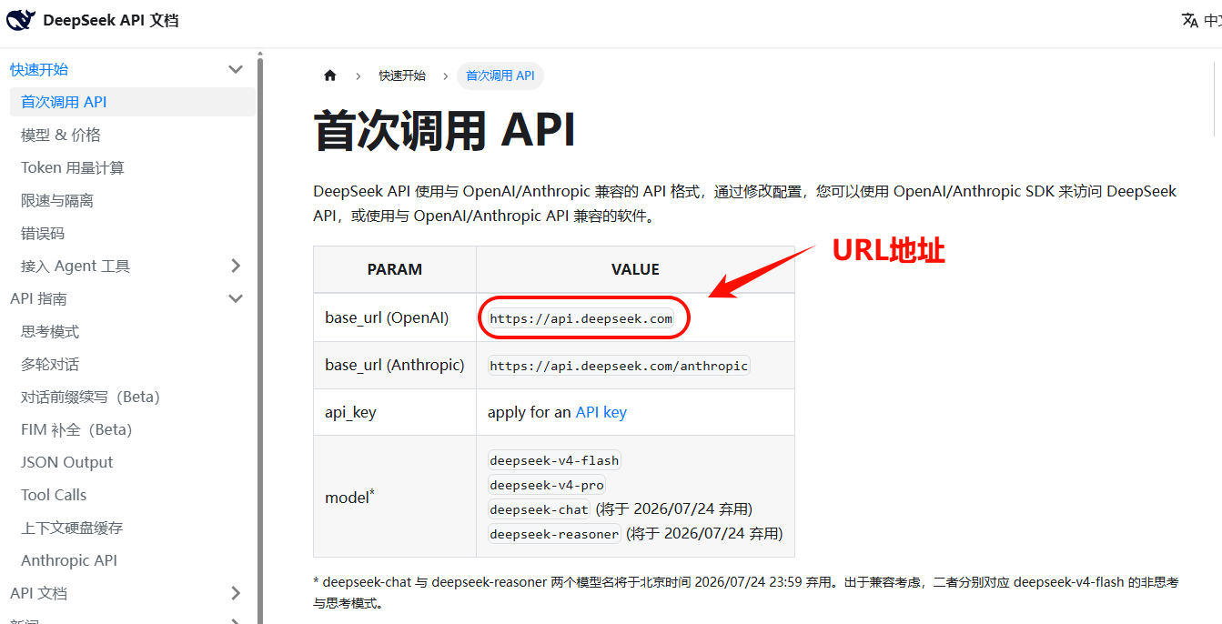
Task: Click the PARAM column header
Action: click(x=395, y=269)
